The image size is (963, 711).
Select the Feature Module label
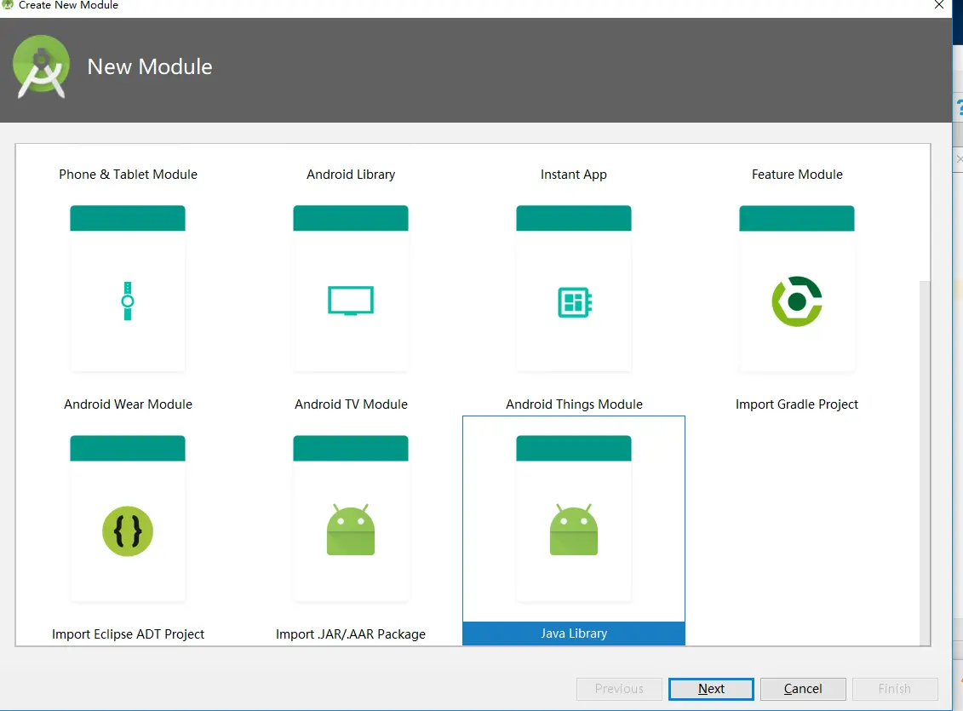[797, 175]
